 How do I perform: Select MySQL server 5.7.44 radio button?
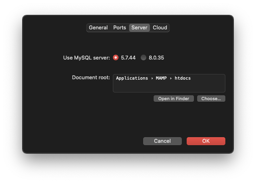click(116, 58)
